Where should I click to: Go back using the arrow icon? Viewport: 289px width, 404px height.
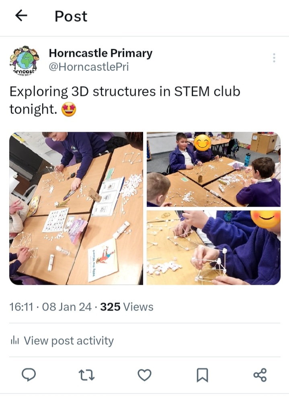tap(21, 16)
